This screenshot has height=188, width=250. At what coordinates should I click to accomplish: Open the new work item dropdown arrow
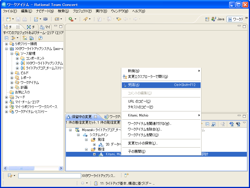pyautogui.click(x=40, y=19)
